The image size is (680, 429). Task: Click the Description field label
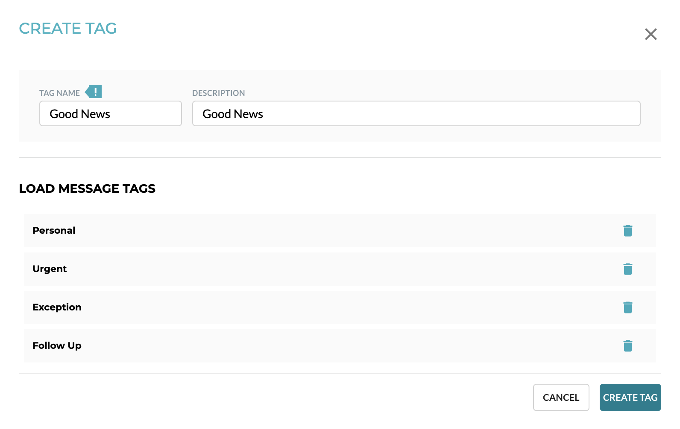218,93
